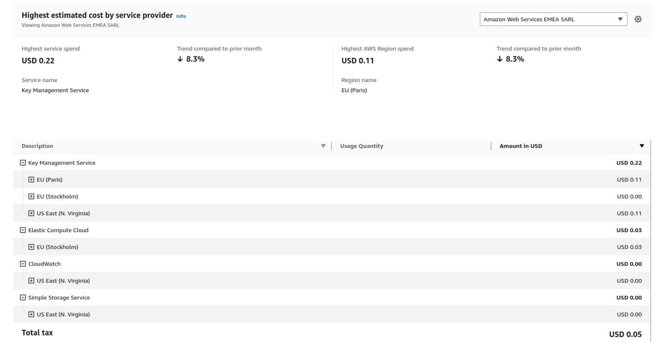Sort by the Description column sort arrow

pos(323,146)
